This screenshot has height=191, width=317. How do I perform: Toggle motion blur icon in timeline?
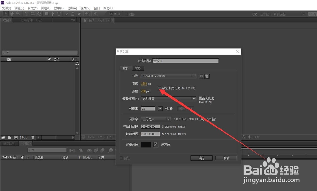coord(102,150)
